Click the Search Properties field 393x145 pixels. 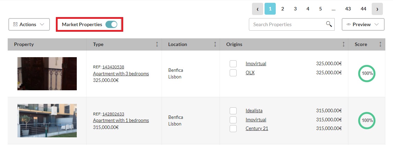click(286, 24)
